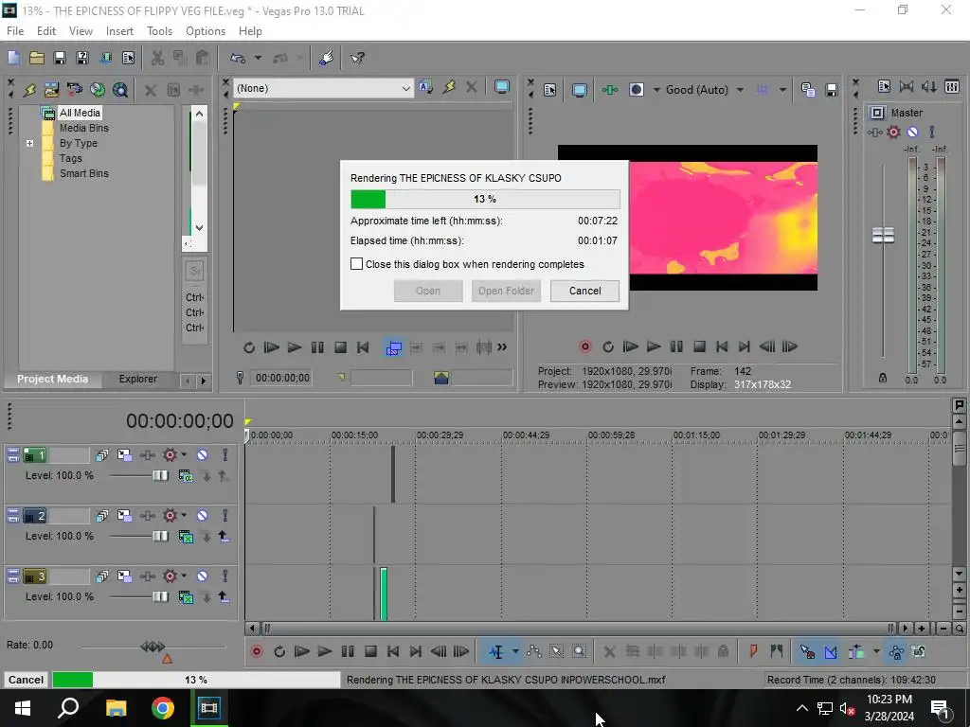Click Save Snapshot icon in video preview
The image size is (970, 727).
pos(832,90)
